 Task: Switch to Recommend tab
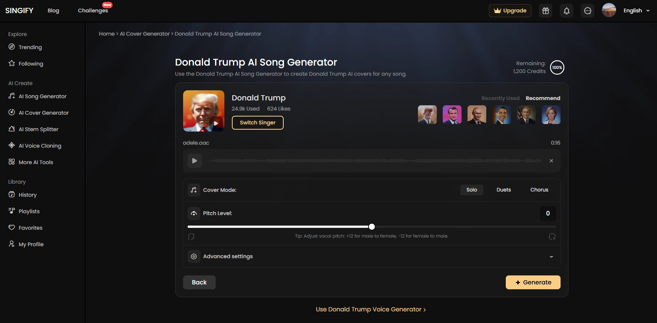tap(543, 98)
